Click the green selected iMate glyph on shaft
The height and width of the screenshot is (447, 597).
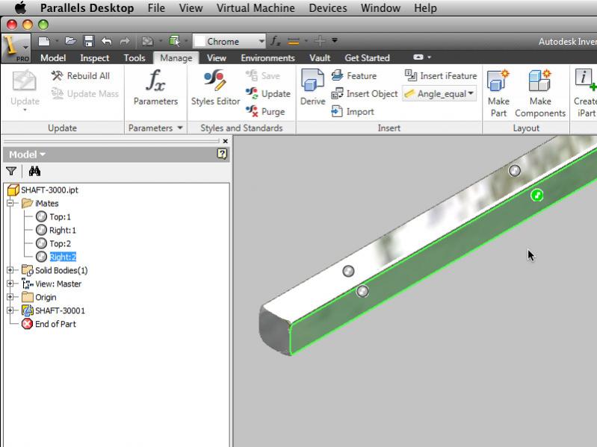536,195
